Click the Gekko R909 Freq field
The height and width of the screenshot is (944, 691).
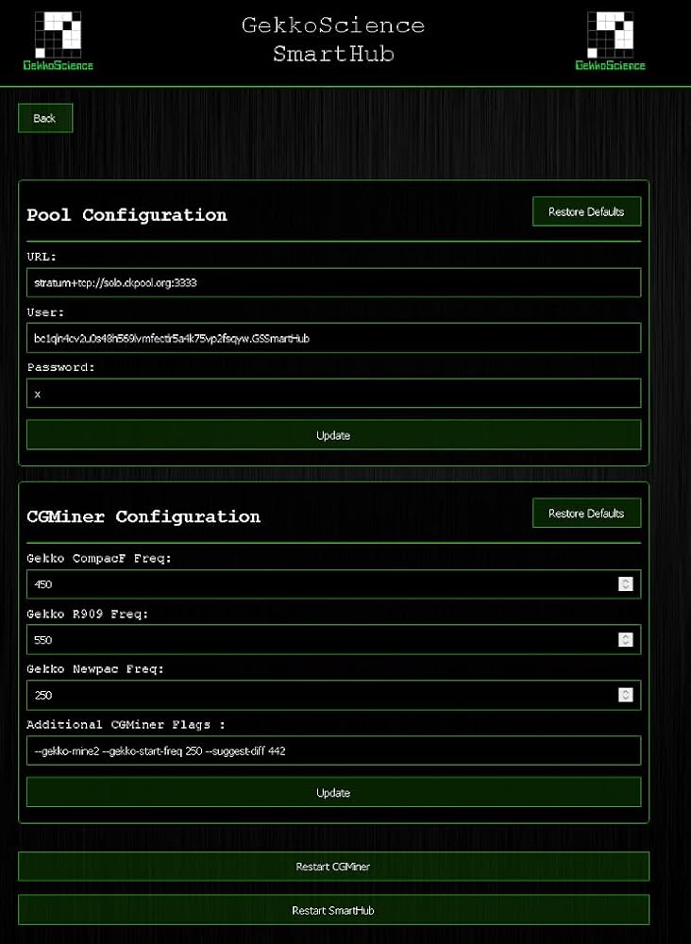click(x=321, y=640)
